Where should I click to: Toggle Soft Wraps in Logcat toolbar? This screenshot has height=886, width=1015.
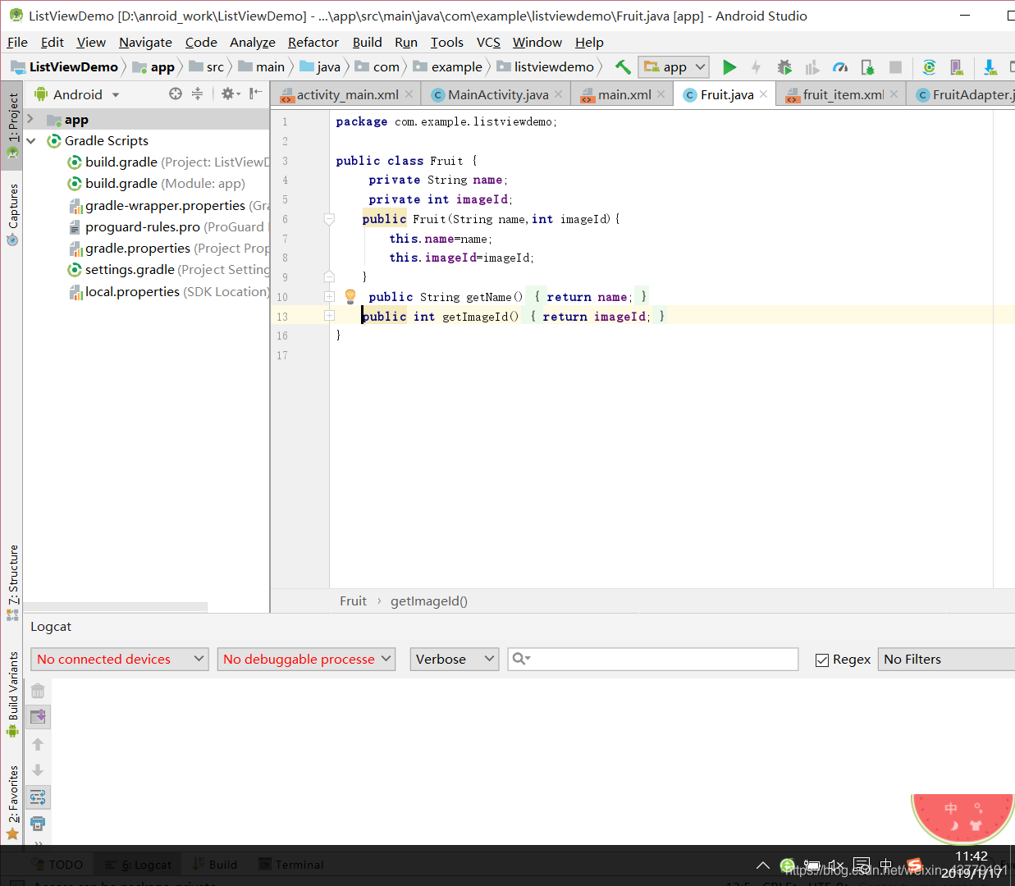38,797
